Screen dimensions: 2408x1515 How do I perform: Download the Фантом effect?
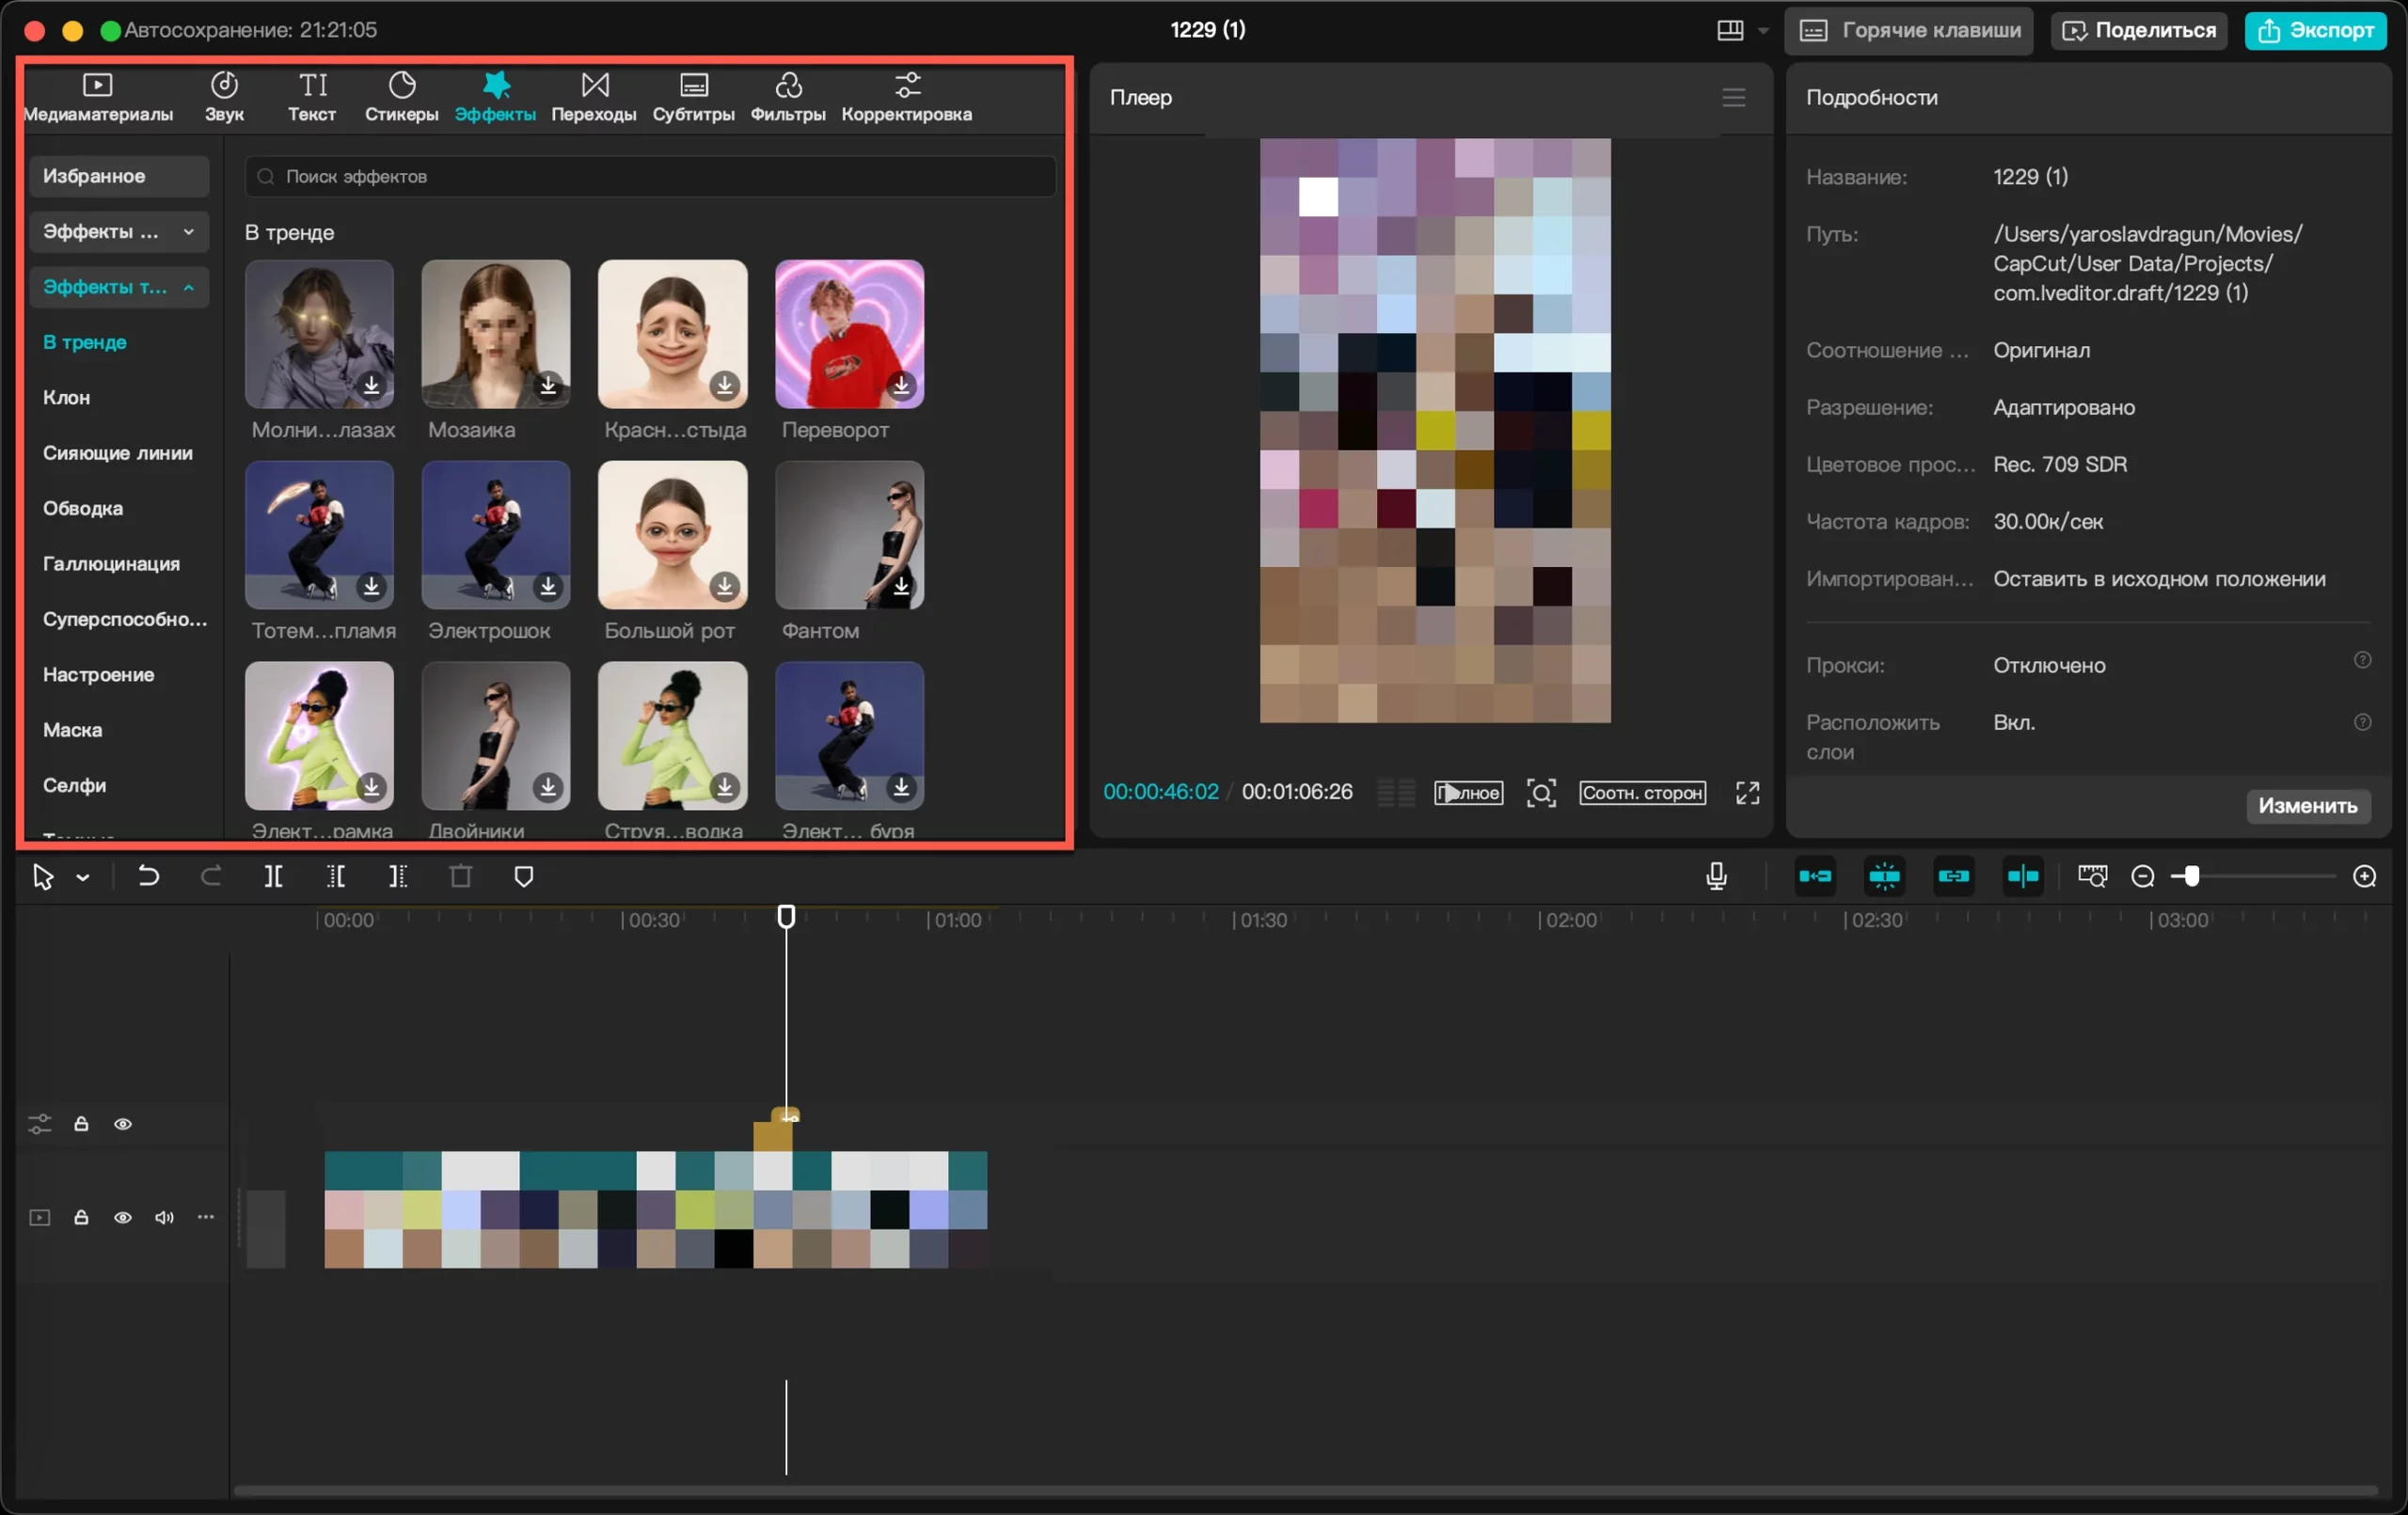point(901,586)
